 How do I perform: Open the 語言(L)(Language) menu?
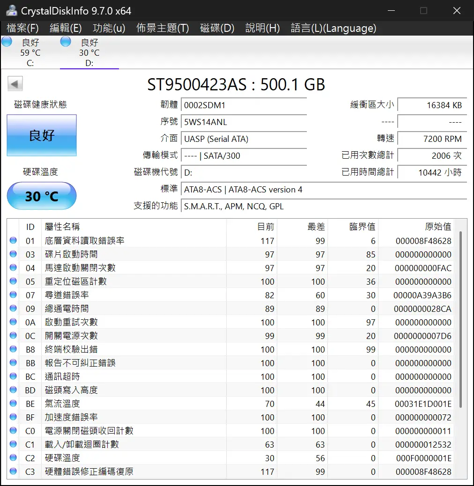pyautogui.click(x=333, y=28)
